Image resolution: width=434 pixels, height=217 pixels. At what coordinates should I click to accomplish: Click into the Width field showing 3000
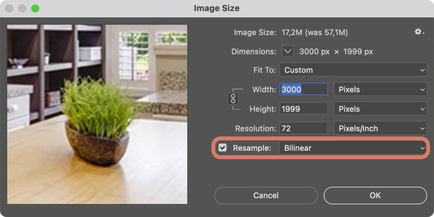(x=303, y=90)
